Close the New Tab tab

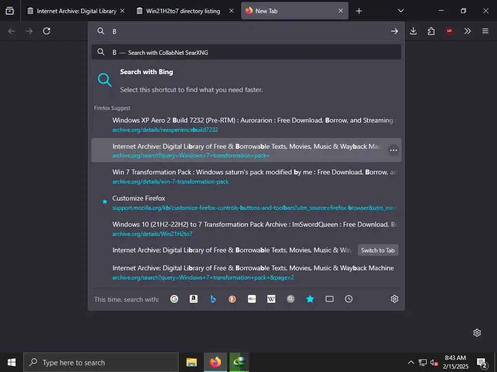click(340, 11)
